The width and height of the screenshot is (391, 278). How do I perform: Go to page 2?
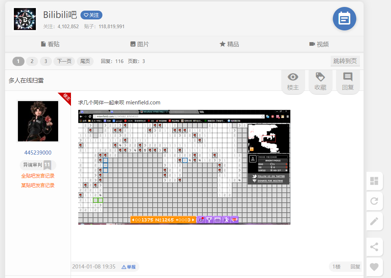[32, 61]
